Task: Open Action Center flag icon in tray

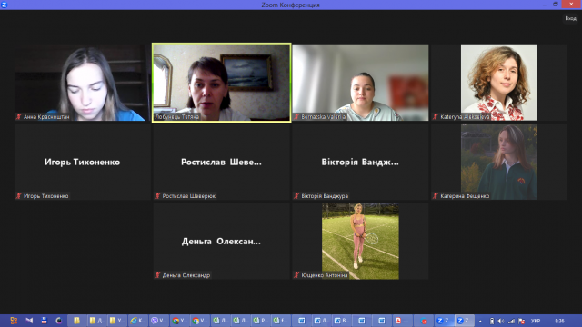Action: click(x=521, y=321)
